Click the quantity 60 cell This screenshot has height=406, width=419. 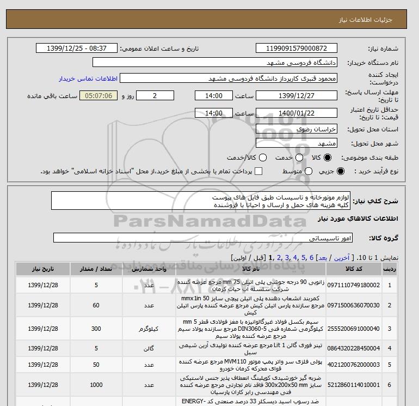point(96,305)
